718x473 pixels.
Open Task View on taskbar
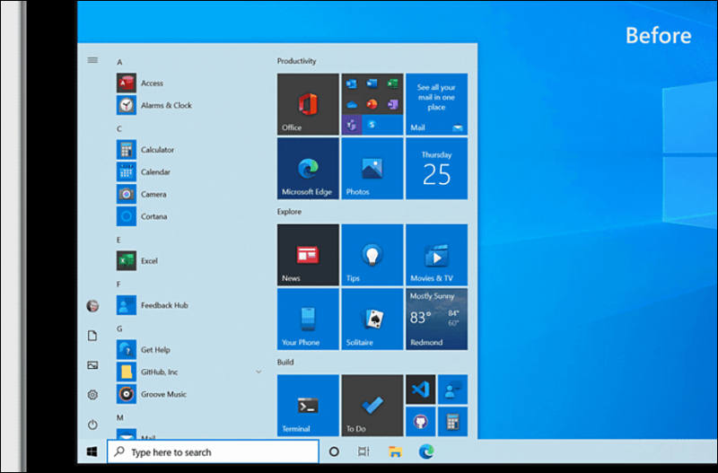click(363, 452)
